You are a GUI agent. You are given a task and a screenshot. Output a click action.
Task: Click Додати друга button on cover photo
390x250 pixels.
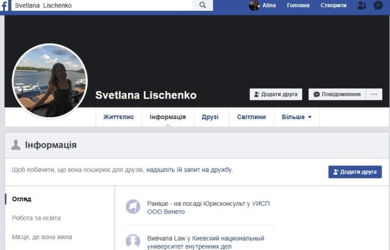275,94
